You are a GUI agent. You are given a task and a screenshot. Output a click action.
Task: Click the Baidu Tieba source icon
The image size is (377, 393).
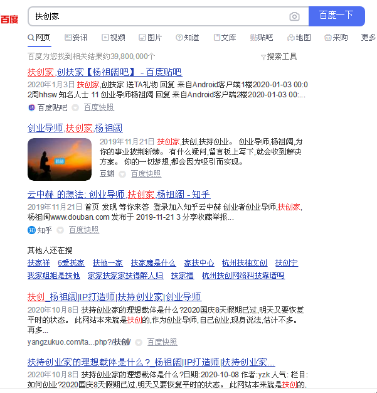coord(31,108)
